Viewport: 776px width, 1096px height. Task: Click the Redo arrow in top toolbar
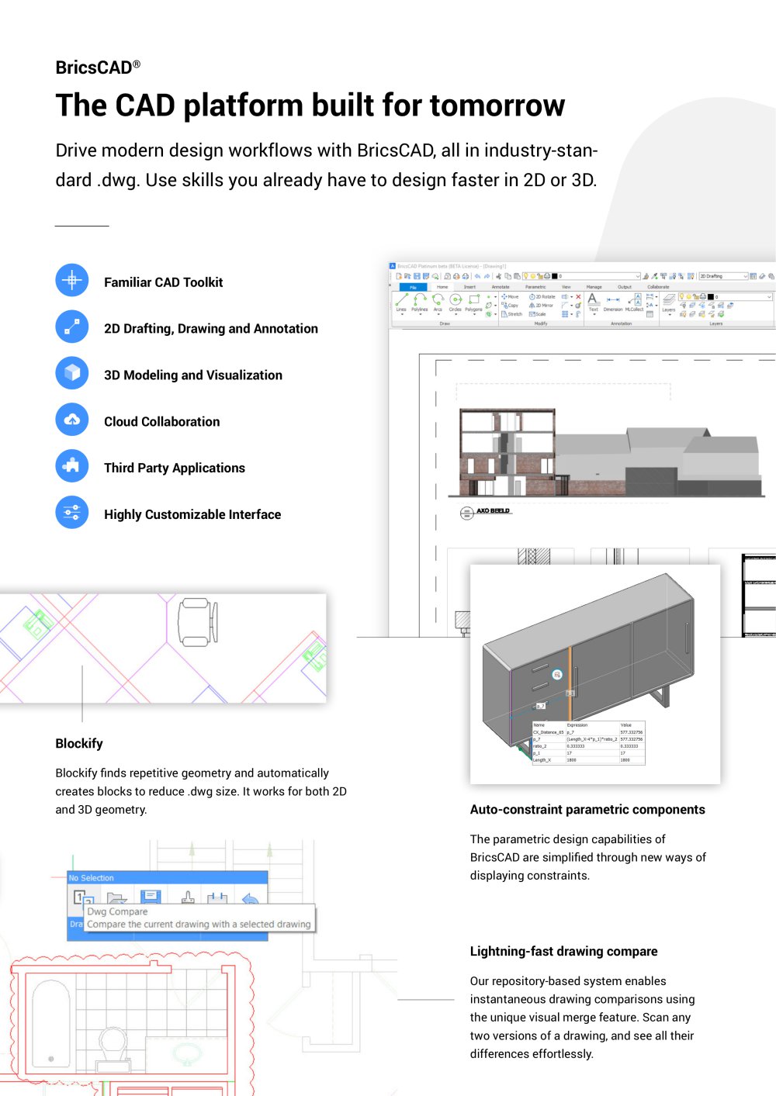pyautogui.click(x=487, y=276)
